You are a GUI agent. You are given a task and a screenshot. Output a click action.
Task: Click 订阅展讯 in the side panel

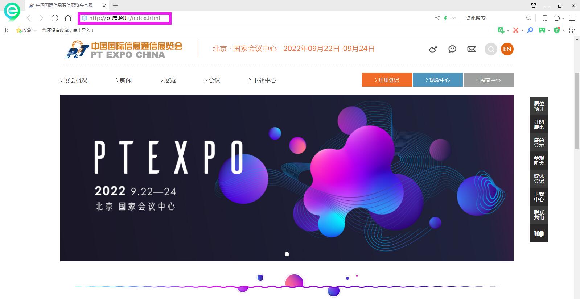[539, 124]
